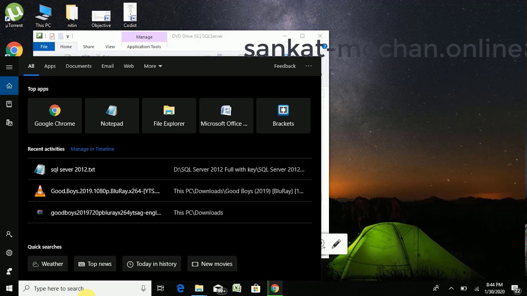Click feedback person icon in search sidebar

click(x=9, y=271)
